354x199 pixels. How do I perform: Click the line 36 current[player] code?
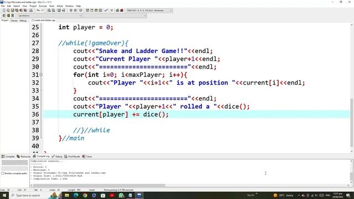[121, 114]
